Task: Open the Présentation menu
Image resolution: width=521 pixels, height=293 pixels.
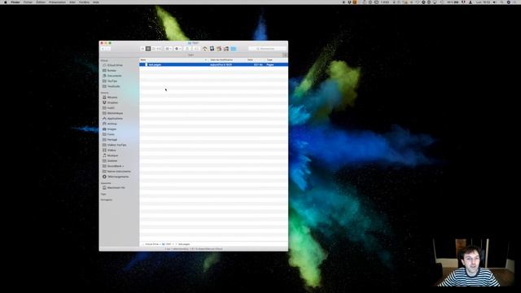Action: click(x=57, y=2)
